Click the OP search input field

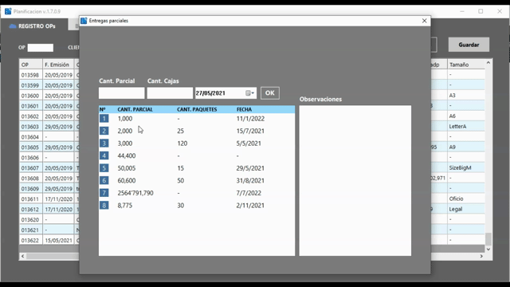[x=41, y=48]
